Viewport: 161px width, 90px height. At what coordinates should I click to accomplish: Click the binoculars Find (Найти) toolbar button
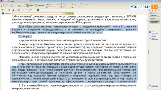click(40, 10)
